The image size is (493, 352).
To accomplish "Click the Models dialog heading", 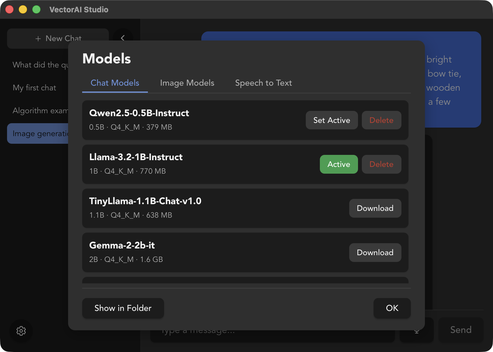I will pyautogui.click(x=107, y=59).
